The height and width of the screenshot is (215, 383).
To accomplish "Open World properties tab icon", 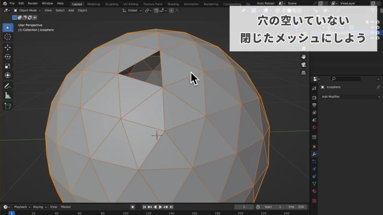I will pos(315,128).
